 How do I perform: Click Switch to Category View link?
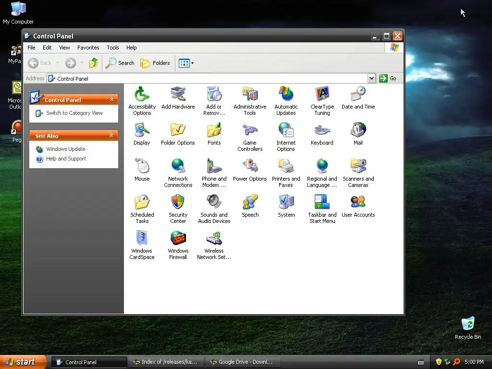pyautogui.click(x=74, y=113)
